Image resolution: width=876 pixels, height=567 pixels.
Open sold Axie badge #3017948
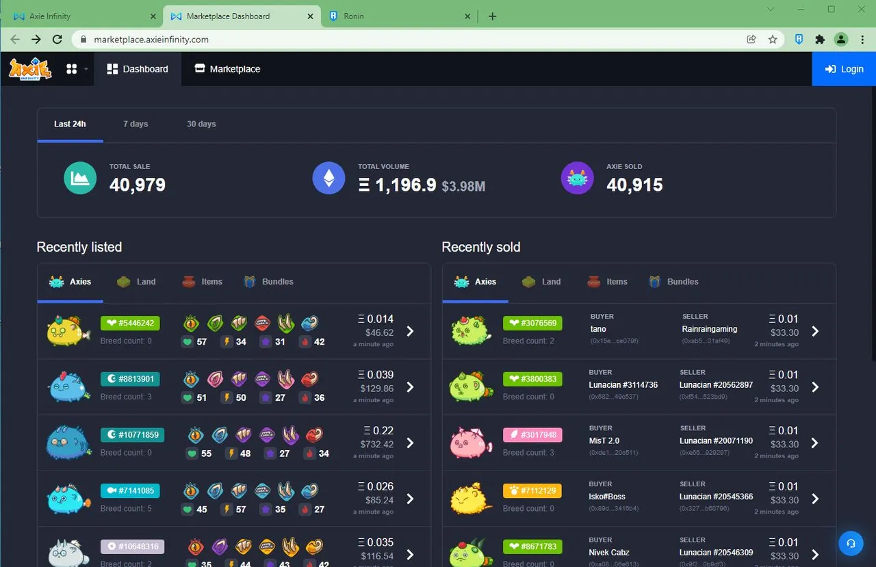coord(532,434)
